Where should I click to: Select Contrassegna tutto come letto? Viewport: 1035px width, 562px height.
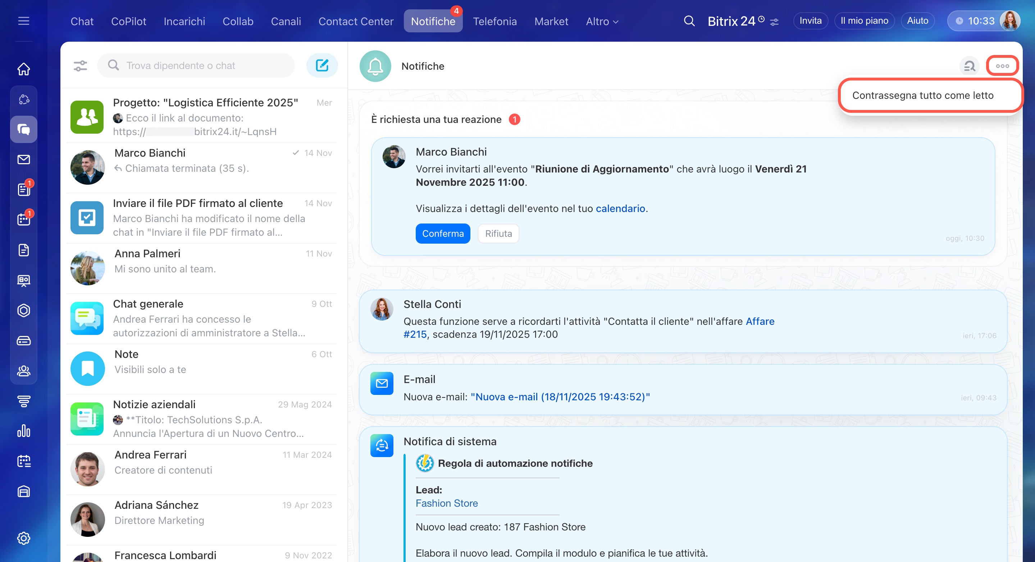point(922,95)
